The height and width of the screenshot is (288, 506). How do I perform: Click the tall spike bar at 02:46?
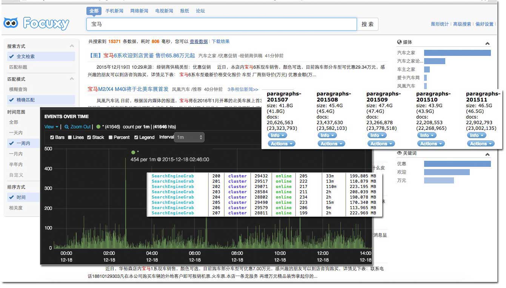click(126, 203)
